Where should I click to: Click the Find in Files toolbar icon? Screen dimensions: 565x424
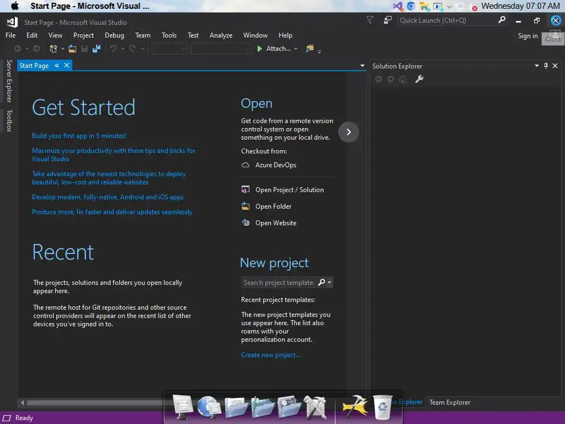coord(310,49)
